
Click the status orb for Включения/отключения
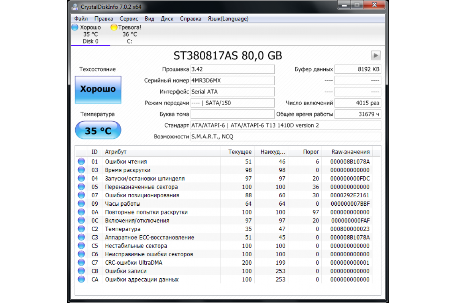(81, 221)
